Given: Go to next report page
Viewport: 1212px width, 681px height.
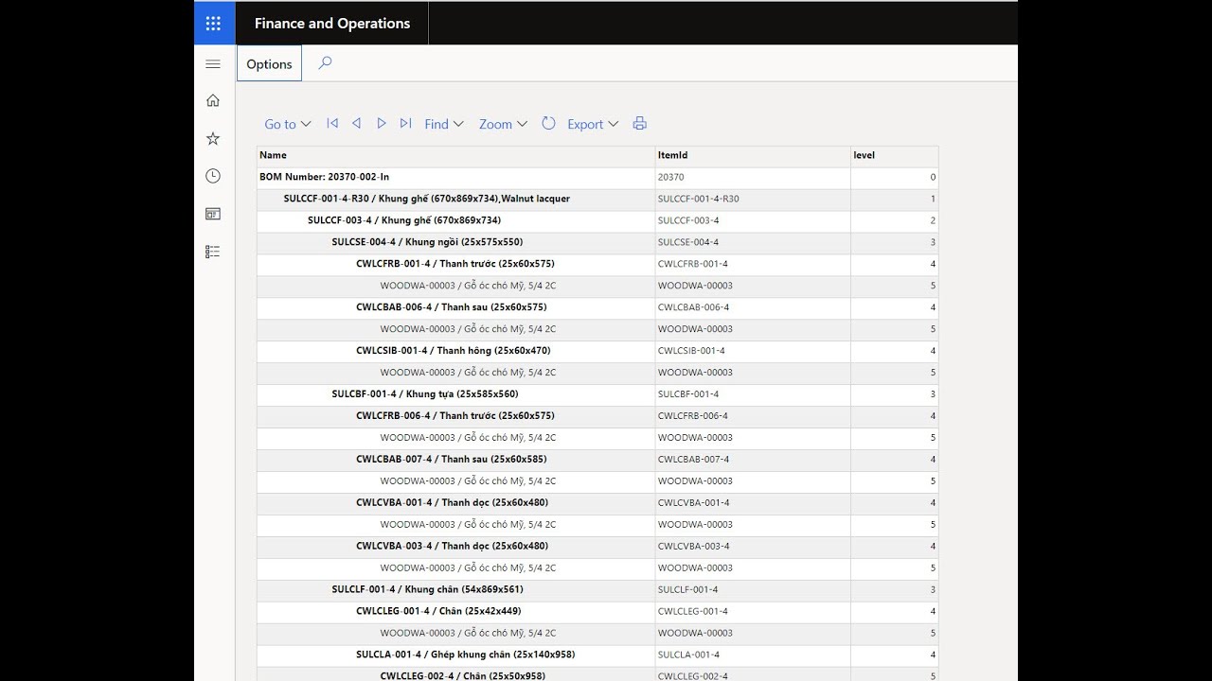Looking at the screenshot, I should pos(382,123).
